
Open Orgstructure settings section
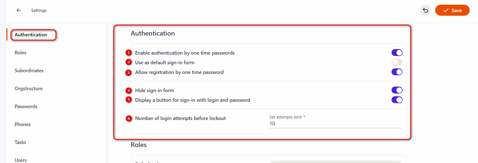point(28,89)
